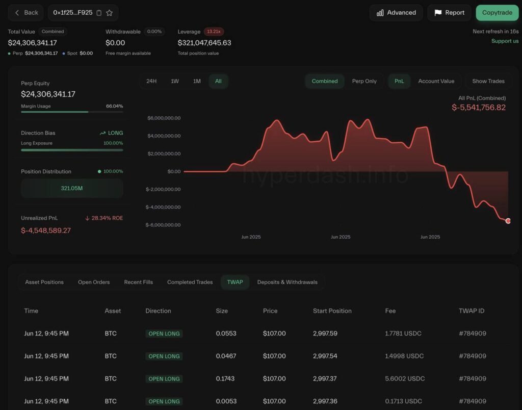The height and width of the screenshot is (410, 522).
Task: Click the Report flag icon
Action: (x=438, y=13)
